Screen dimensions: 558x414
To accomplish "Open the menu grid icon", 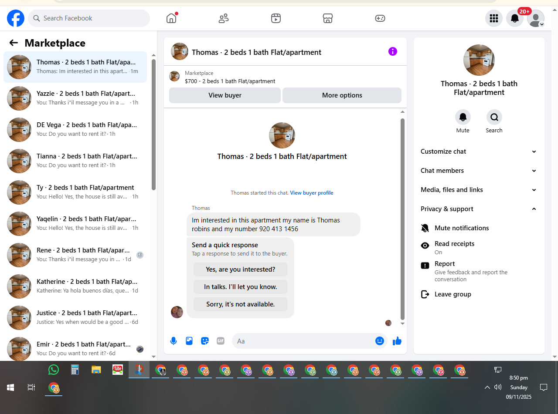I will click(x=494, y=18).
